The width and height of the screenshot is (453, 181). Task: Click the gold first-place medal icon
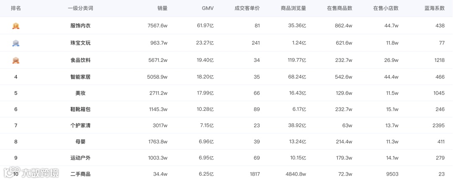(16, 26)
